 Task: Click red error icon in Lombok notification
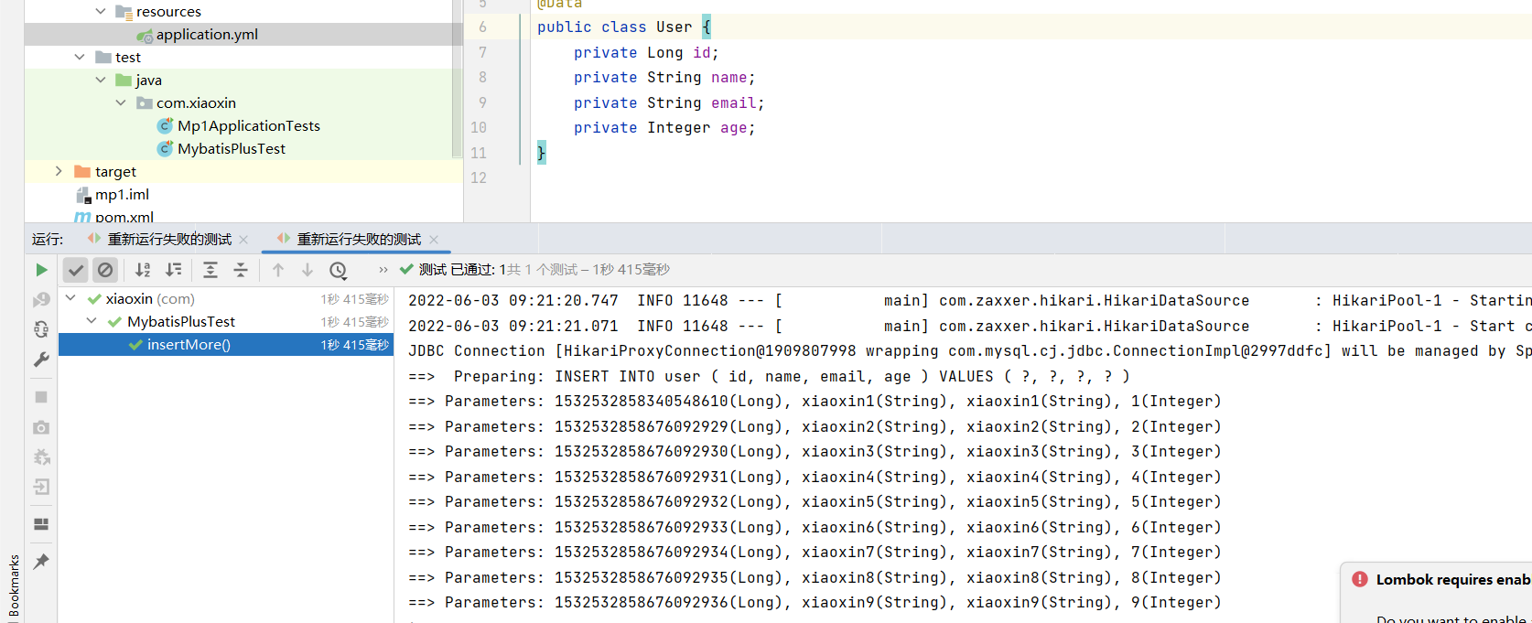click(1360, 579)
